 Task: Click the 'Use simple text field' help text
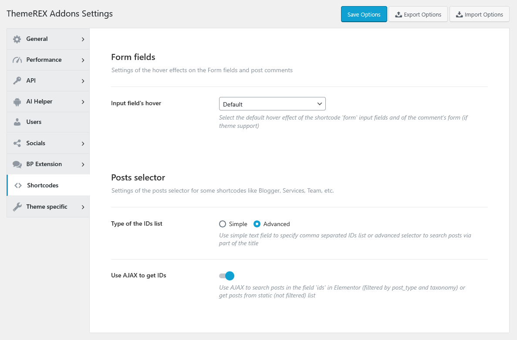[x=345, y=239]
